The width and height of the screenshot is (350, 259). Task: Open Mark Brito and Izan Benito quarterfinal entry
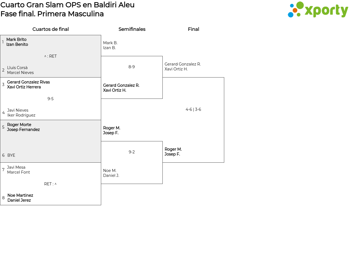[x=17, y=42]
